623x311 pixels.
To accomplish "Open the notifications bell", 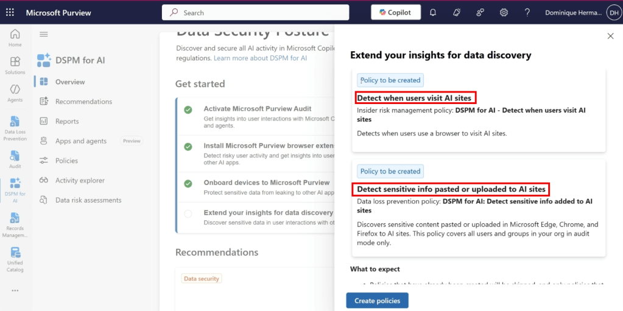I will (x=433, y=12).
